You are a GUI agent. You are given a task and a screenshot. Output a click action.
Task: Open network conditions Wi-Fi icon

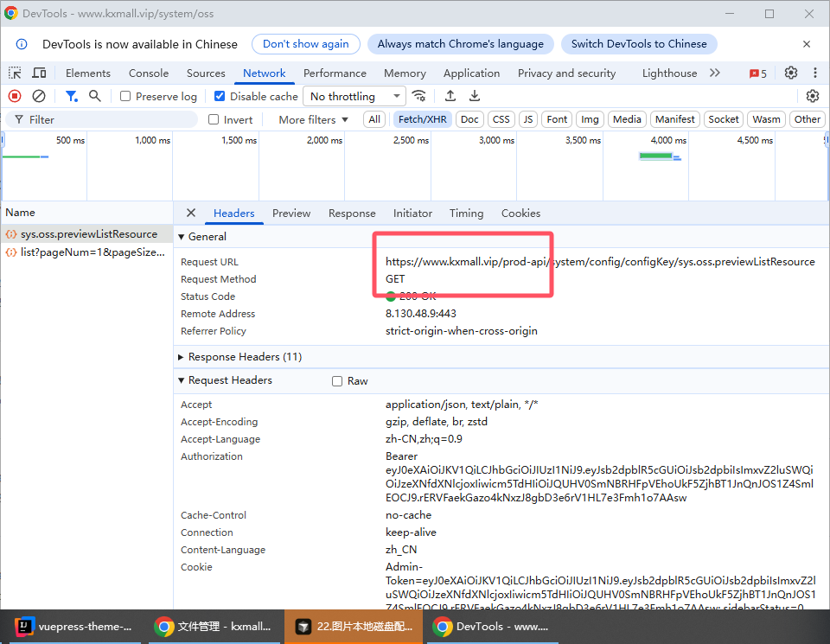coord(419,96)
